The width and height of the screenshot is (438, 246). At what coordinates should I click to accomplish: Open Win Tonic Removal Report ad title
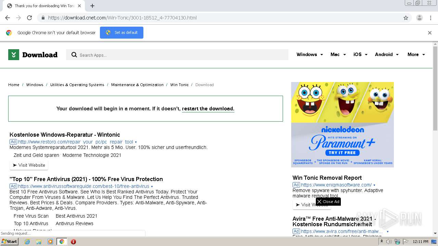(x=327, y=178)
